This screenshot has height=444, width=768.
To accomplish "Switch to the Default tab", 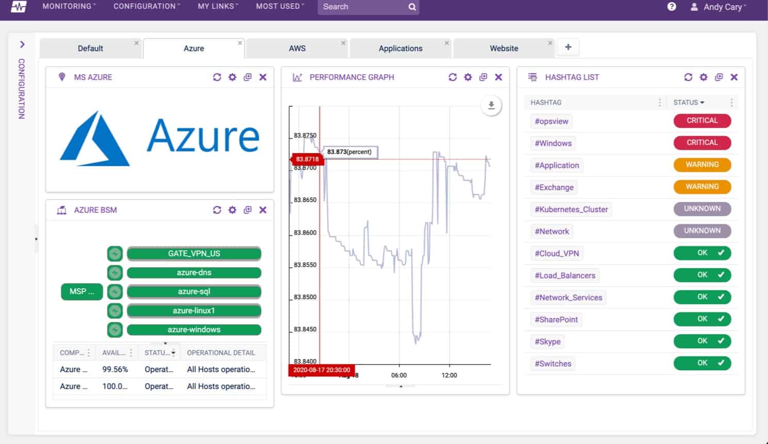I will click(90, 48).
